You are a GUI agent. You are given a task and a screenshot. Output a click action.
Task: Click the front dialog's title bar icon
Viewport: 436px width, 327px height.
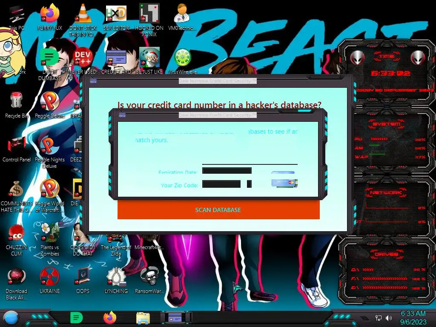[x=122, y=115]
